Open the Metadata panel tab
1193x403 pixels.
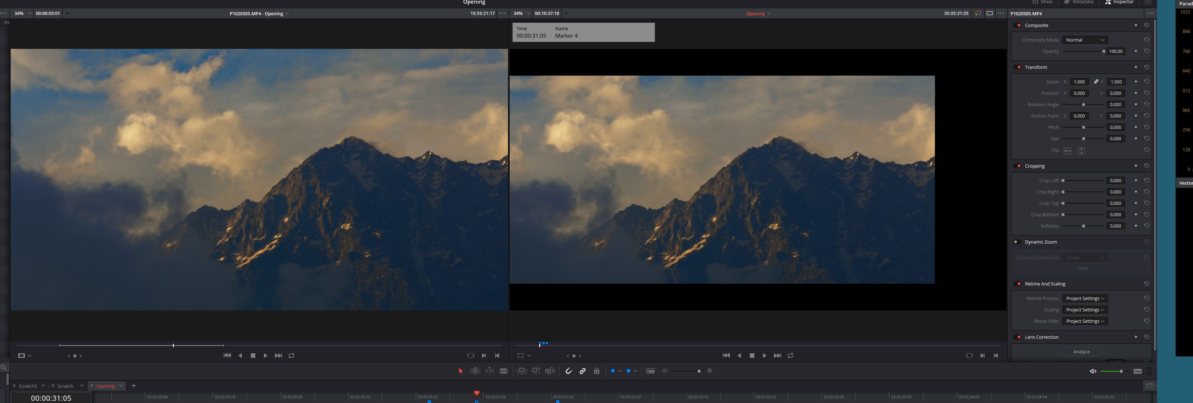(1078, 2)
